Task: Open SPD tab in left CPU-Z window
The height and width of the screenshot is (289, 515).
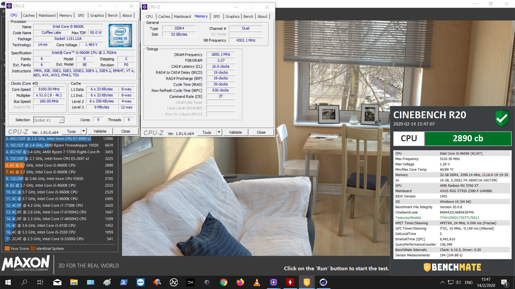Action: click(x=81, y=15)
